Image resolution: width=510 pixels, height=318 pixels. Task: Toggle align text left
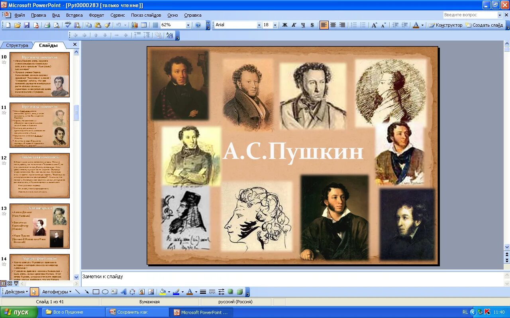[324, 25]
